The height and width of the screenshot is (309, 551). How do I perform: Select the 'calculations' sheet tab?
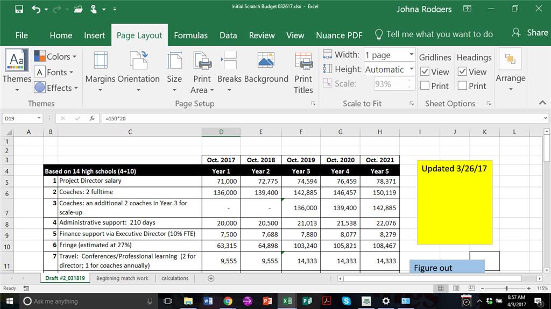point(175,278)
